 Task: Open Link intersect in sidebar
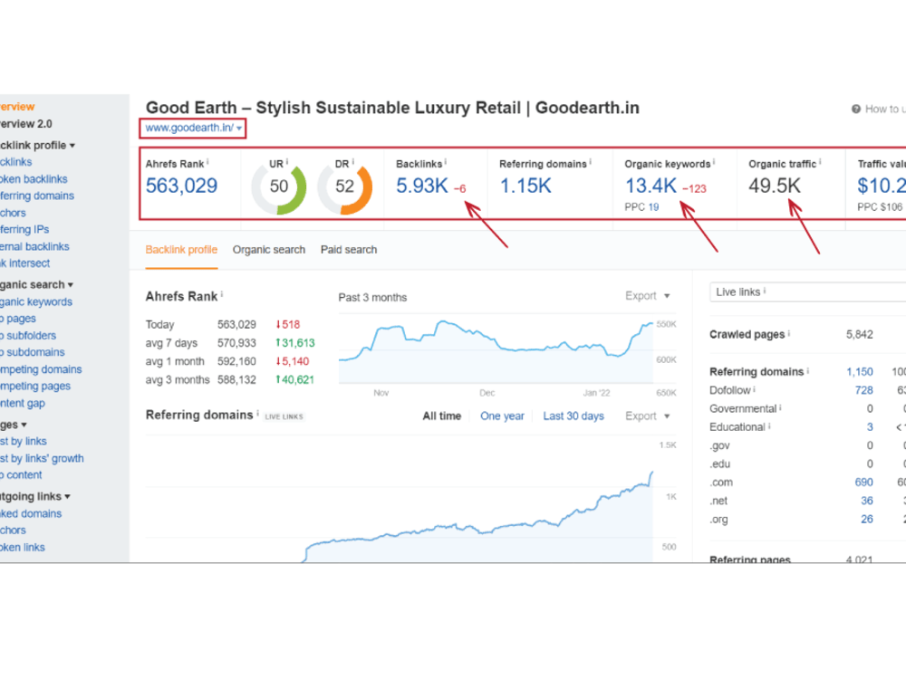[24, 263]
